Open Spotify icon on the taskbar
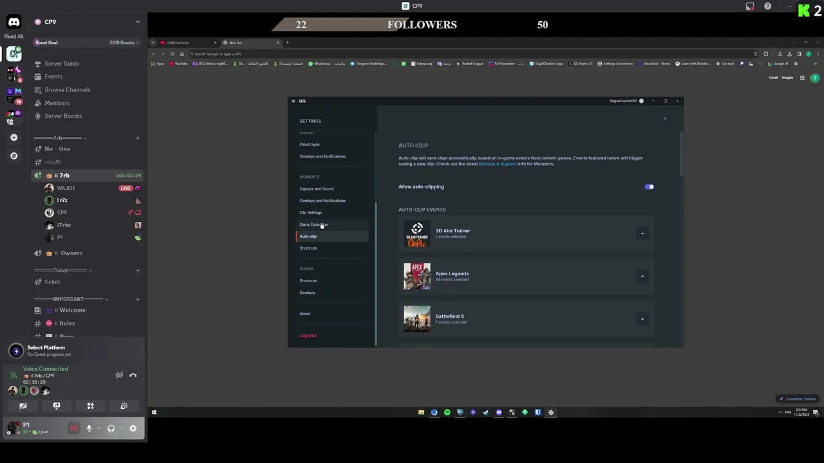The height and width of the screenshot is (463, 824). tap(447, 412)
